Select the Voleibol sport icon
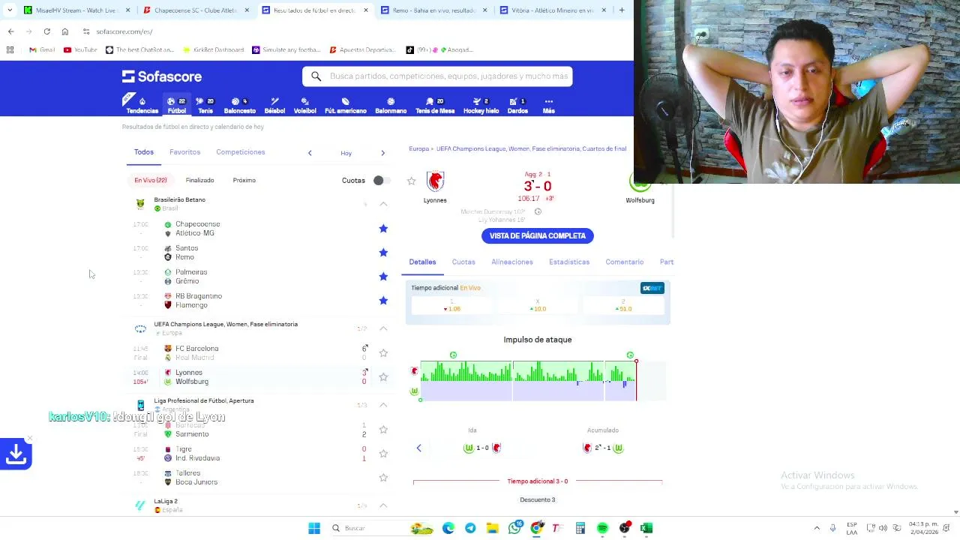The height and width of the screenshot is (540, 960). [304, 106]
